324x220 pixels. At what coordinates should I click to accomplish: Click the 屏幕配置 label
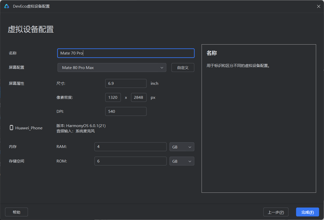coord(17,67)
